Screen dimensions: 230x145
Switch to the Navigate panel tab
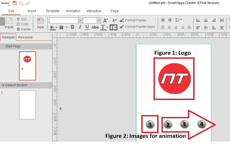tap(8, 37)
